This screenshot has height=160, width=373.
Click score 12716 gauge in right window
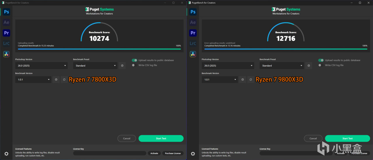(x=286, y=33)
